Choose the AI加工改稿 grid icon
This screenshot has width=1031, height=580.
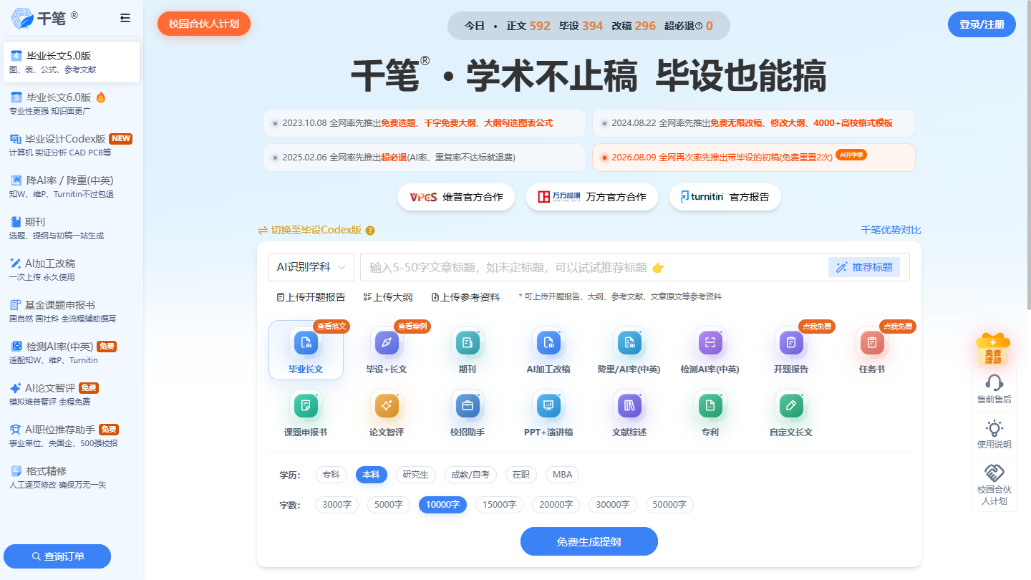(x=548, y=342)
